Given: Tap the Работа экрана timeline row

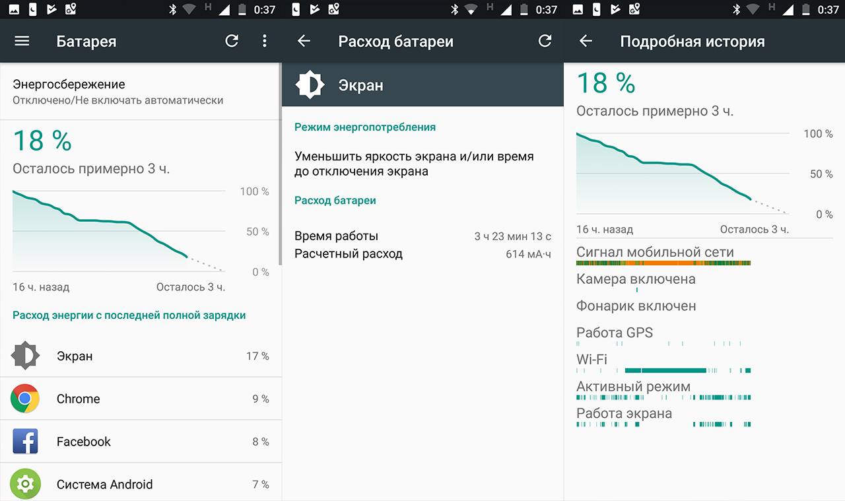Looking at the screenshot, I should tap(663, 424).
